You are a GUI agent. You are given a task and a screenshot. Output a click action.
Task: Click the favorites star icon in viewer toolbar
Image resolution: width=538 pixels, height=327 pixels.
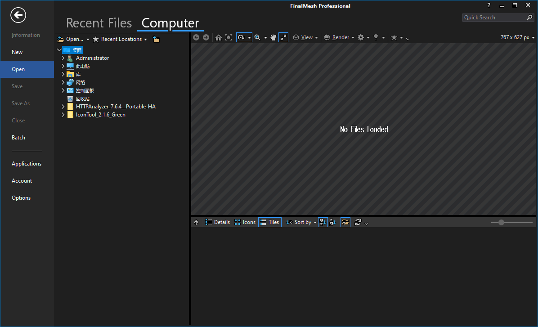[x=394, y=37]
